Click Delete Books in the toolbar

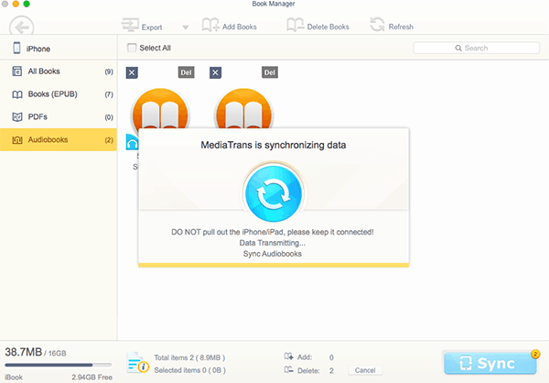(x=318, y=26)
